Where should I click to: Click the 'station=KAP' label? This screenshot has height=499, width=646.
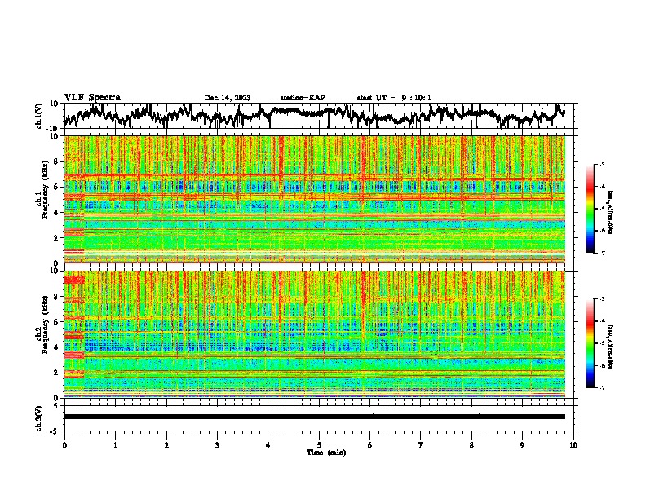[303, 98]
